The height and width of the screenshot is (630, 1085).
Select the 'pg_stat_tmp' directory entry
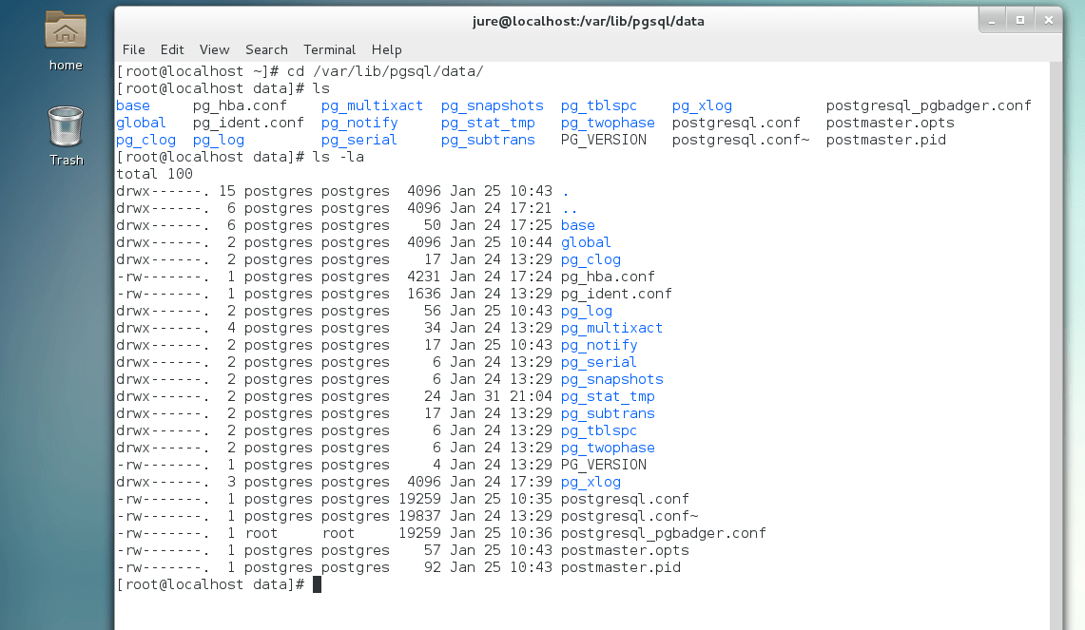coord(608,396)
